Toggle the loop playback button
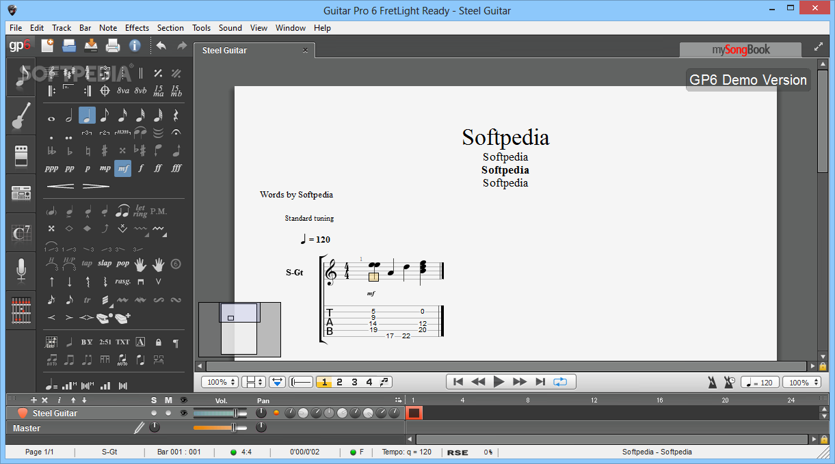The width and height of the screenshot is (835, 464). click(x=560, y=382)
